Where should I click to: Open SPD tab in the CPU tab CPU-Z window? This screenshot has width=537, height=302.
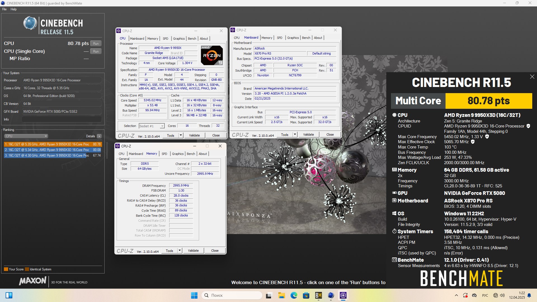pos(166,39)
